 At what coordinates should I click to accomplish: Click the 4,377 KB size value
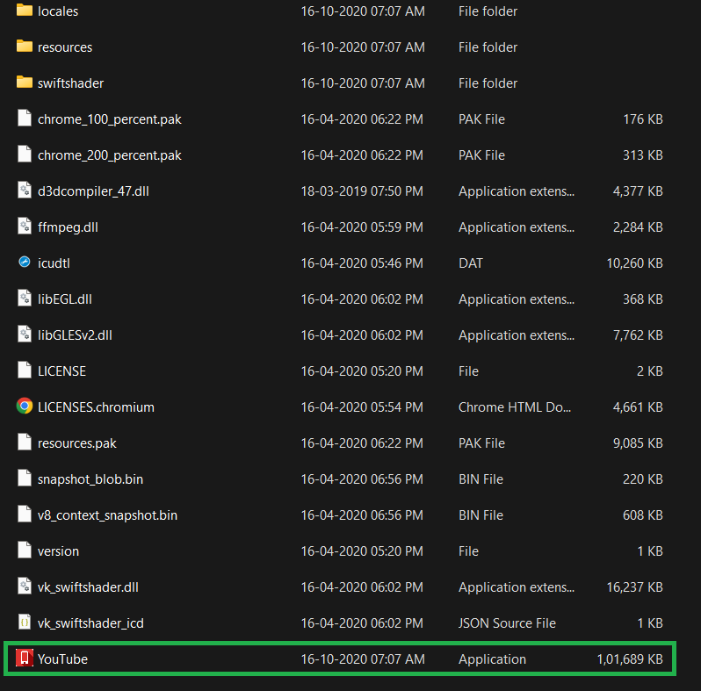point(638,191)
